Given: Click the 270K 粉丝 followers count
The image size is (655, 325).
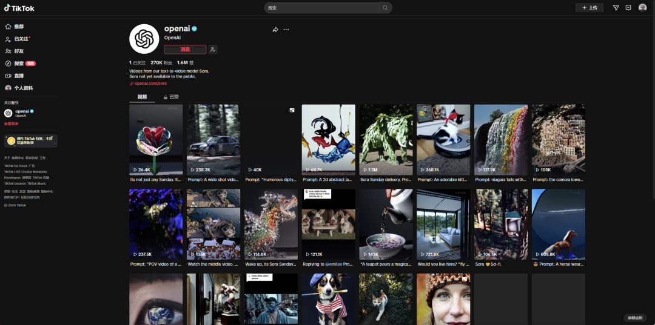Looking at the screenshot, I should point(161,62).
